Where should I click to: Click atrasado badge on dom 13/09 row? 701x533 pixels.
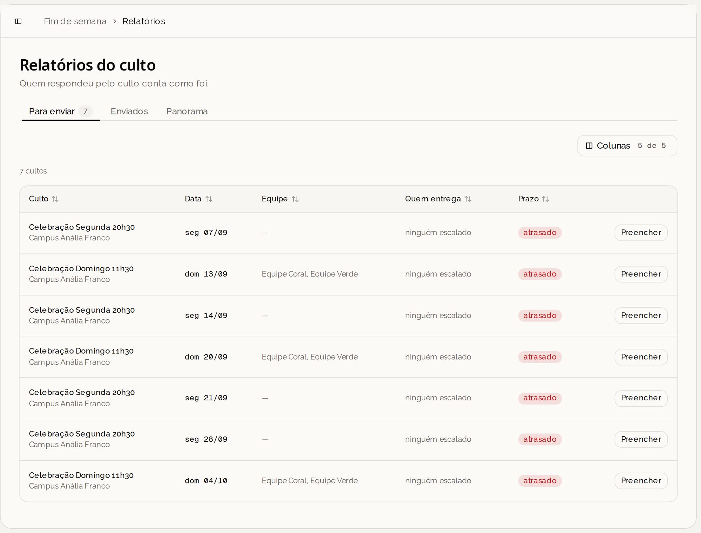(x=540, y=274)
